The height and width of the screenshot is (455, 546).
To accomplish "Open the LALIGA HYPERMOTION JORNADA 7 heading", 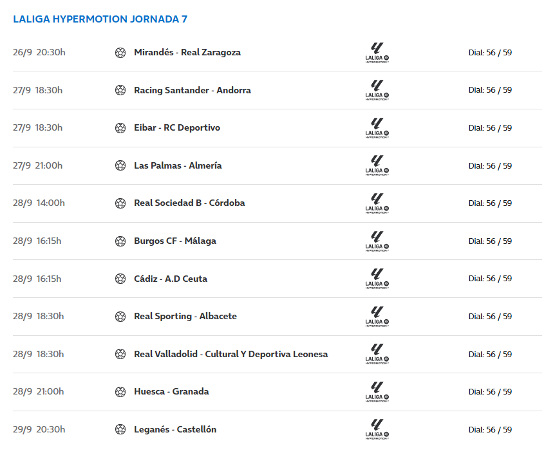I will (x=100, y=19).
